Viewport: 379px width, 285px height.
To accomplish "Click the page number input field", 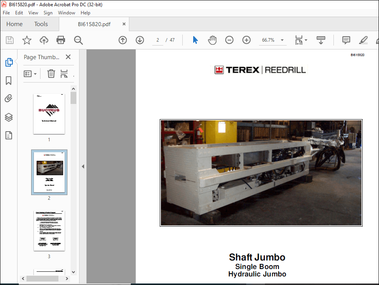I will click(157, 40).
